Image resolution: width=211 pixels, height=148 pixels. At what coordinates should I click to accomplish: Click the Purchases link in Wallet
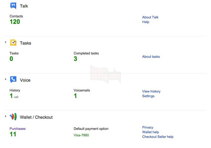coord(17,129)
